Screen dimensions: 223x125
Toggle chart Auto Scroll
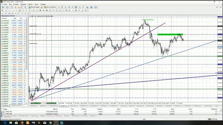(x=80, y=7)
